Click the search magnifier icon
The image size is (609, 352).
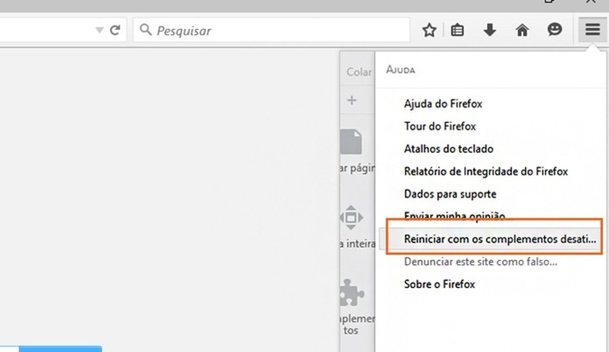[145, 30]
